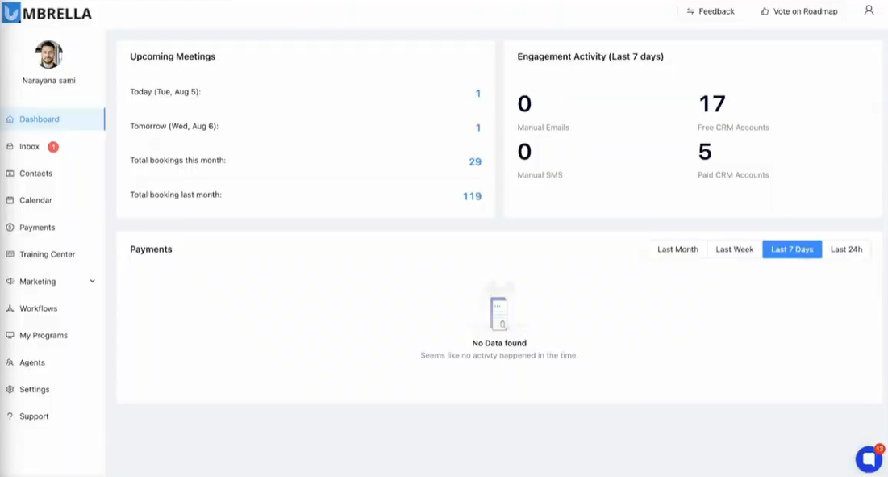Click the Umbrella logo
This screenshot has width=888, height=477.
click(x=47, y=12)
